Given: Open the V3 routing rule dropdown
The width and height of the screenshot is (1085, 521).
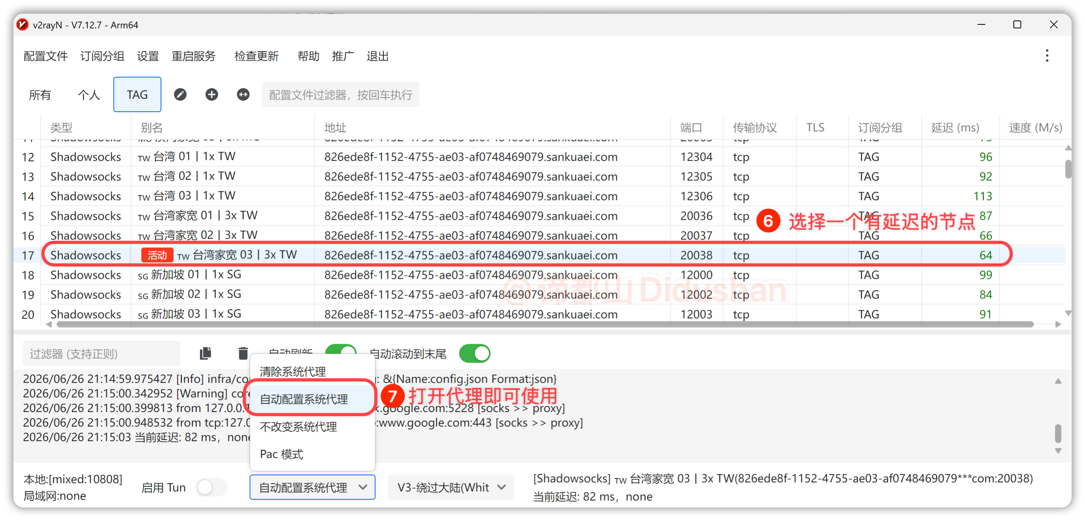Looking at the screenshot, I should click(451, 487).
